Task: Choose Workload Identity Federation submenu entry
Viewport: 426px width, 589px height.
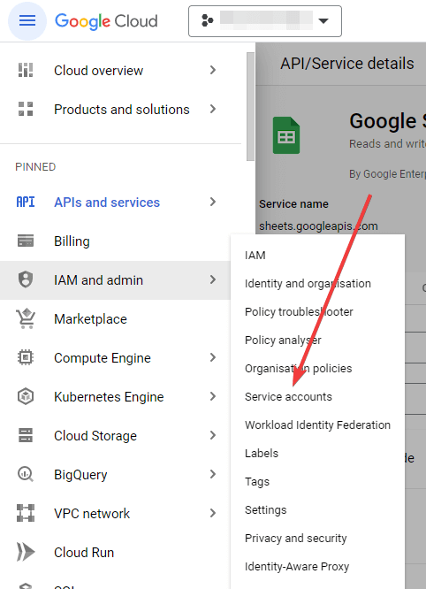Action: click(317, 425)
